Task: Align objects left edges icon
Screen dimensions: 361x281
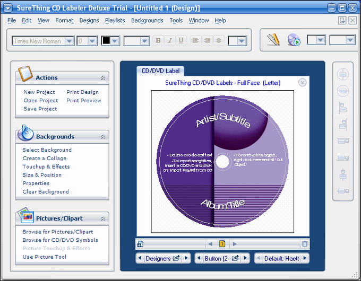Action: pos(343,108)
